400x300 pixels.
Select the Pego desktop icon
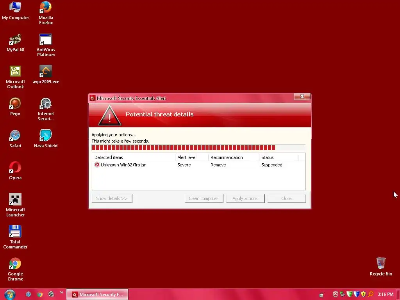click(15, 107)
